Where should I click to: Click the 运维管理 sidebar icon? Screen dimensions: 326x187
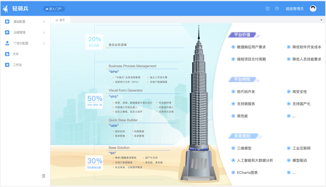click(7, 32)
